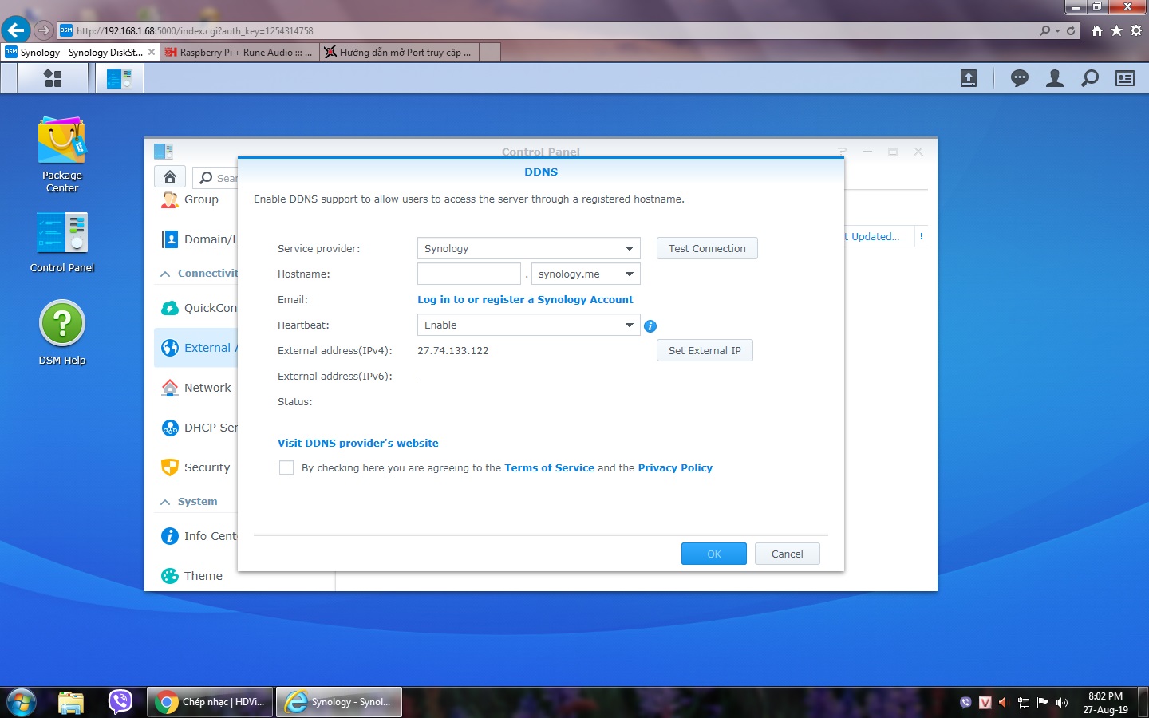1149x718 pixels.
Task: Open Network sidebar item
Action: pos(196,388)
